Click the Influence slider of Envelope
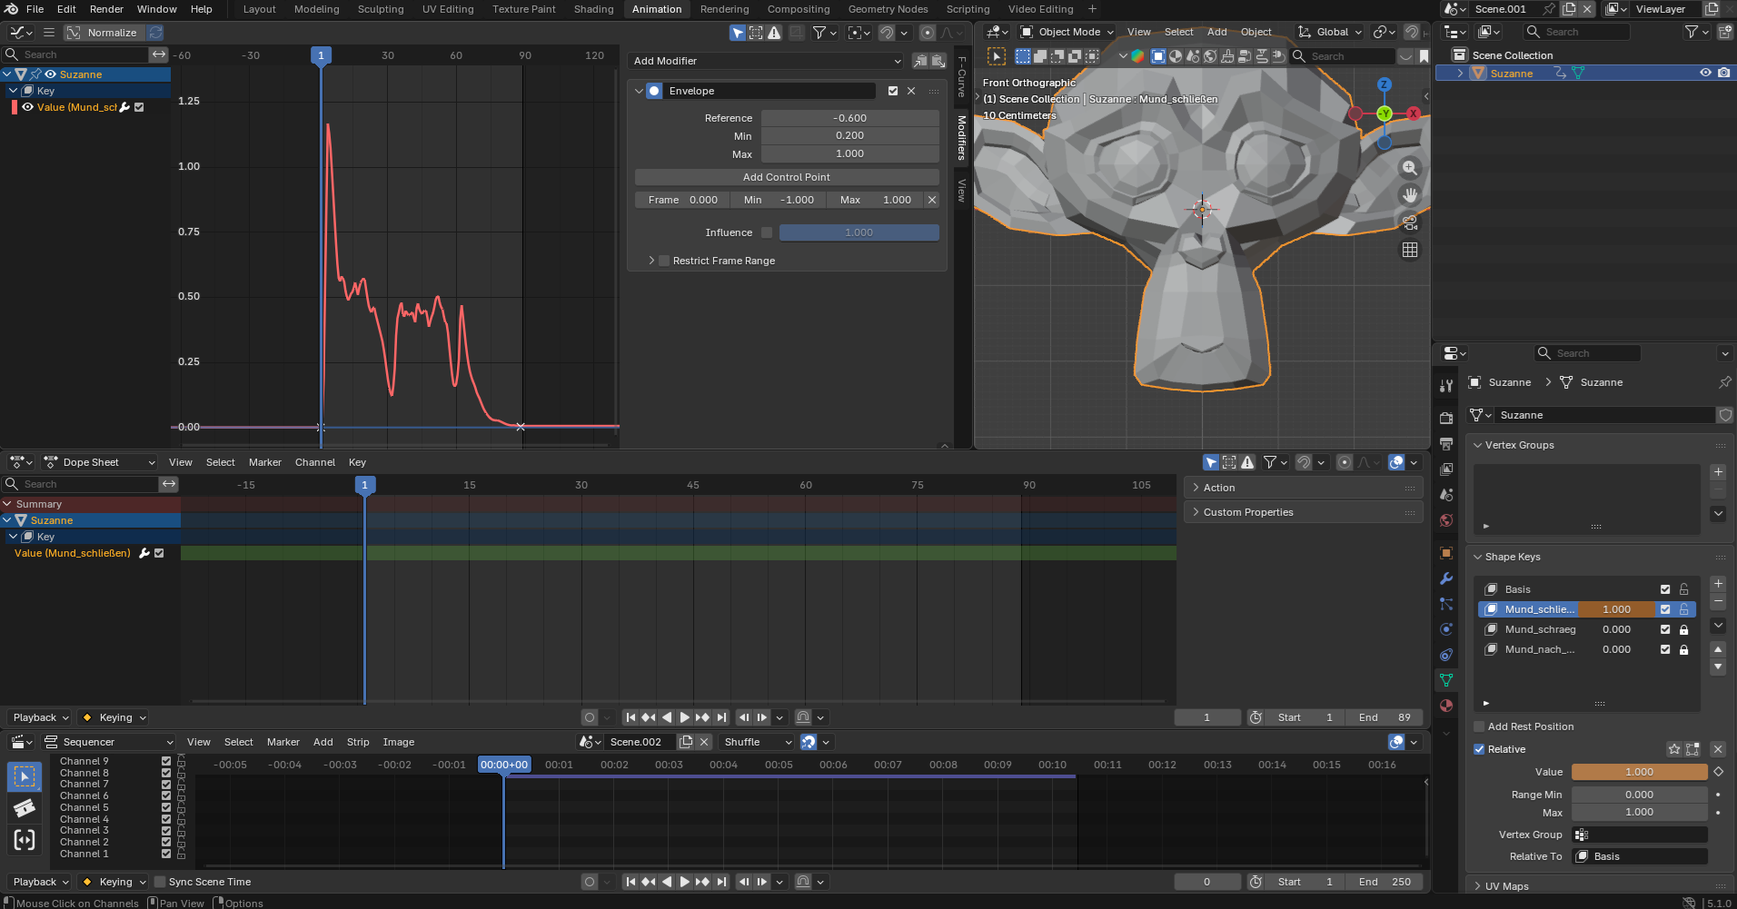 [859, 232]
